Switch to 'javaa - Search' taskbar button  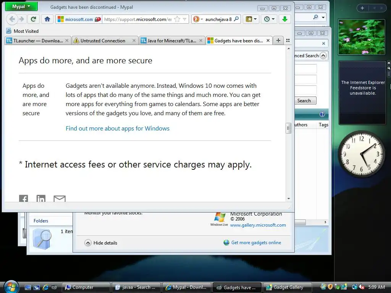pos(136,287)
